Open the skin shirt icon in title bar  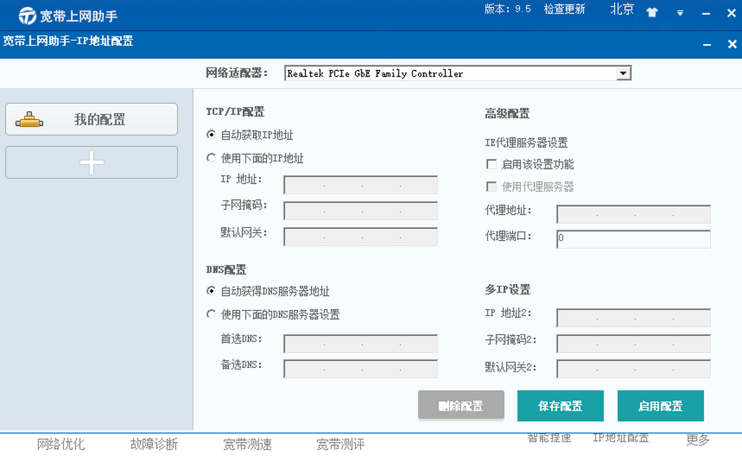pyautogui.click(x=652, y=12)
